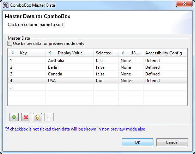Viewport: 195px width, 154px height.
Task: Move row up with yellow arrow
Action: (x=37, y=117)
